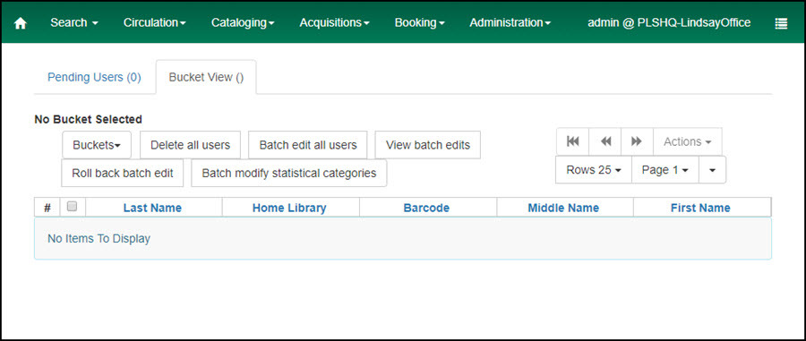Open the hamburger list menu icon
Screen dimensions: 806x341
click(x=781, y=23)
